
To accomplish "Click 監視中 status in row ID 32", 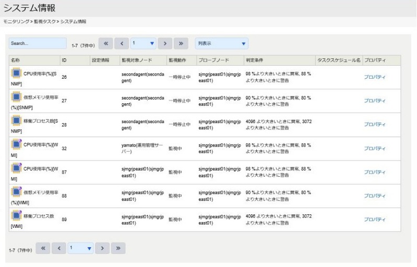I will click(175, 148).
